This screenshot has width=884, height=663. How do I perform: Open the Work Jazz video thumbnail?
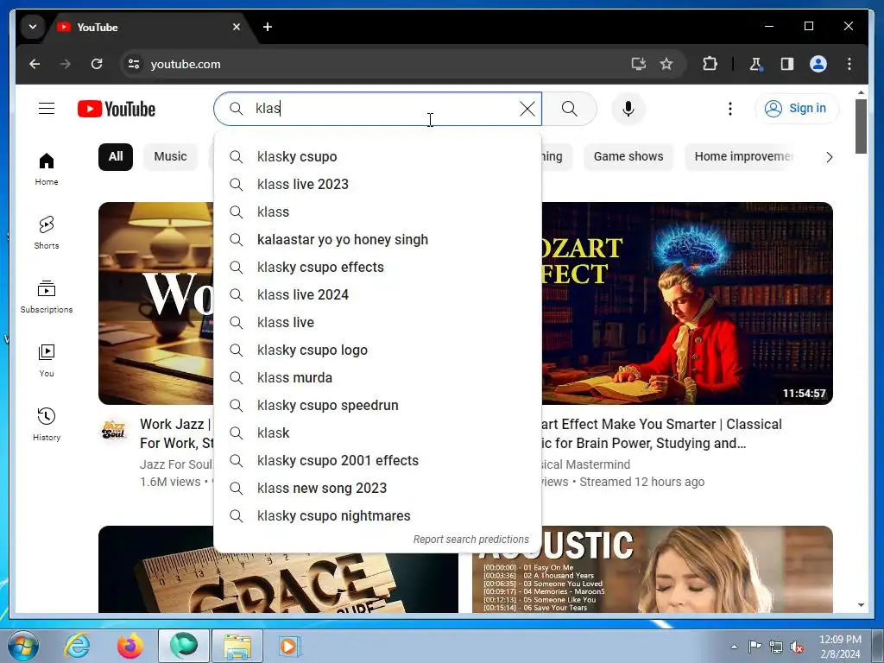click(156, 303)
